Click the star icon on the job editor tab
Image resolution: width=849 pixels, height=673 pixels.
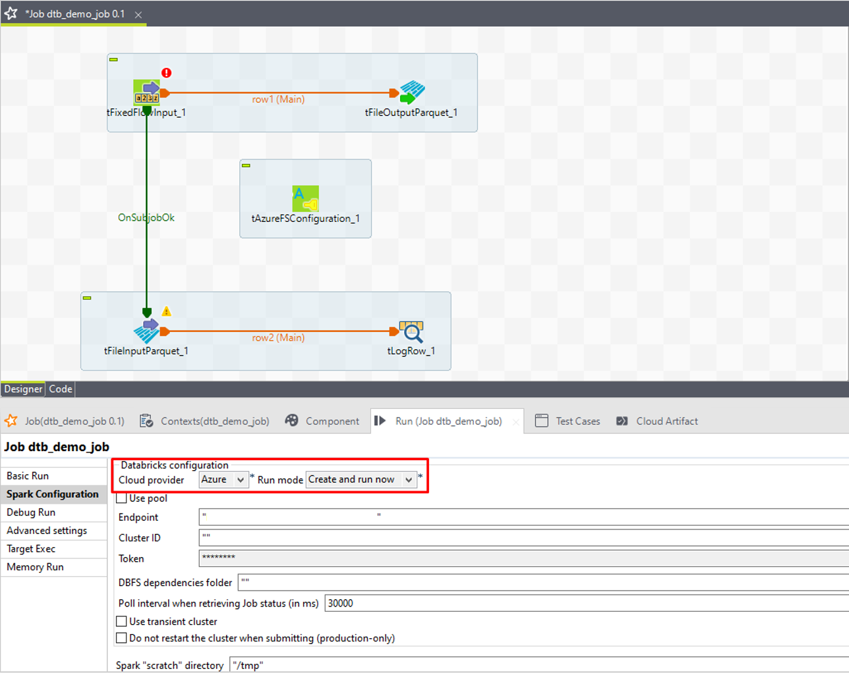point(11,13)
